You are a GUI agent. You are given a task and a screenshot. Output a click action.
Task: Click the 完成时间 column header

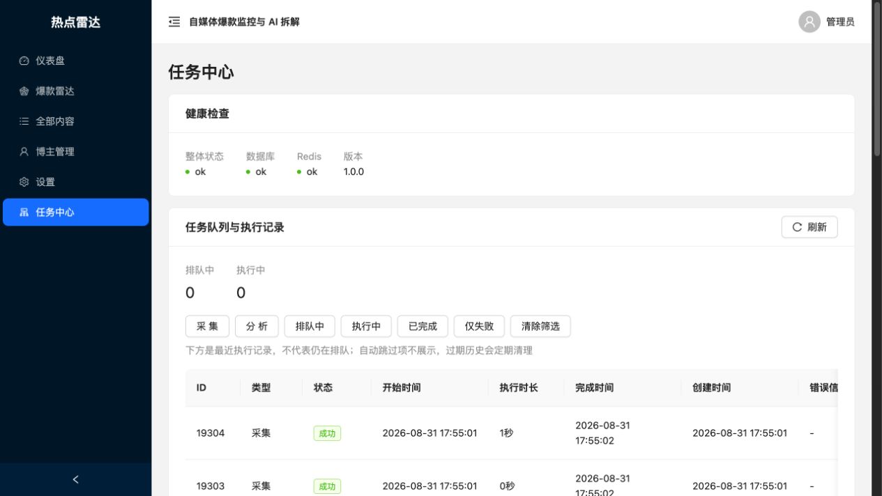[623, 388]
